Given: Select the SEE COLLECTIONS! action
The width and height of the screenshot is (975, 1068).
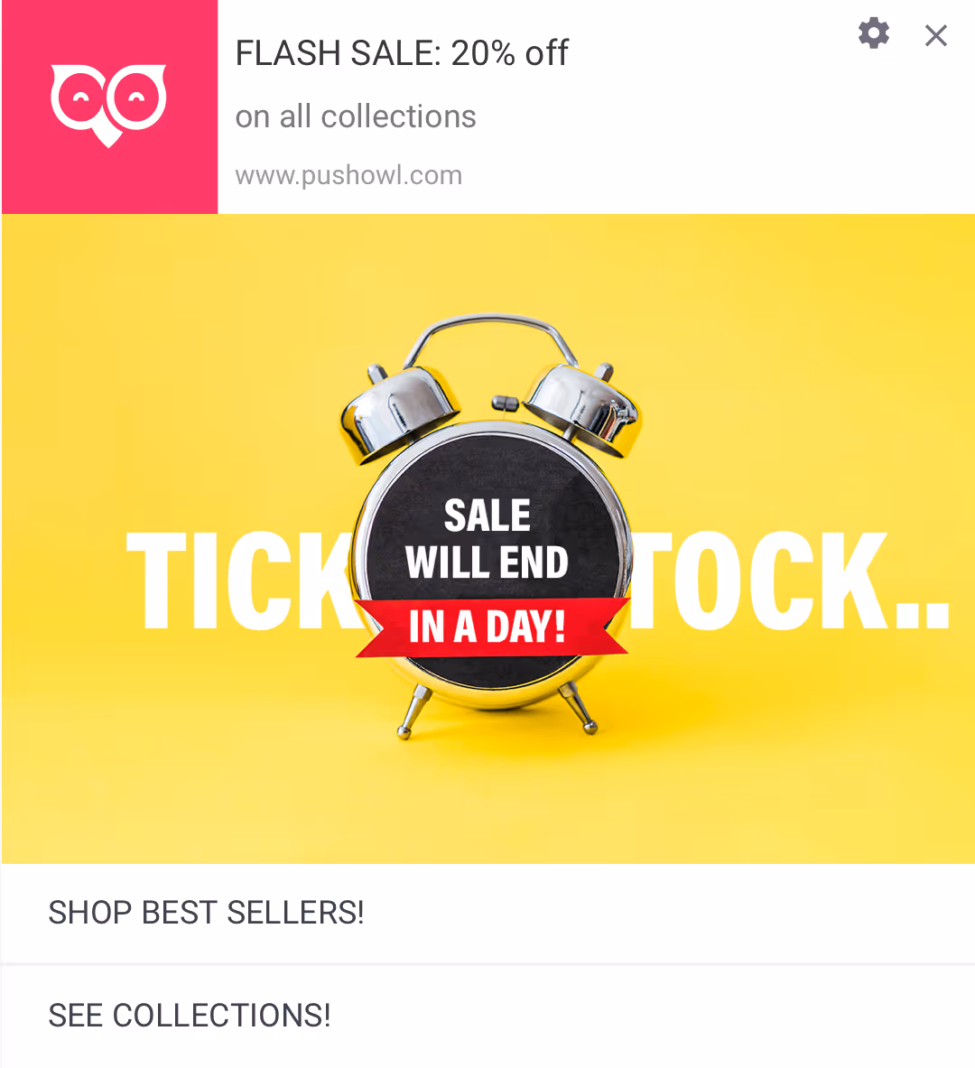Looking at the screenshot, I should [487, 1016].
